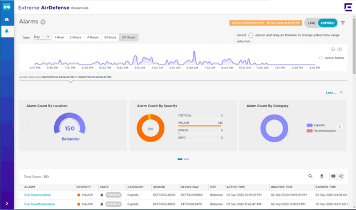Image resolution: width=356 pixels, height=210 pixels.
Task: Click the Extreme Networks logo icon
Action: (348, 7)
